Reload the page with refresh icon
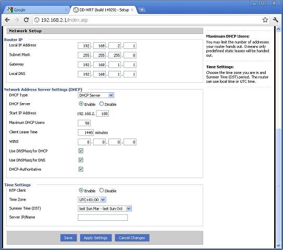Image resolution: width=283 pixels, height=250 pixels. 27,20
